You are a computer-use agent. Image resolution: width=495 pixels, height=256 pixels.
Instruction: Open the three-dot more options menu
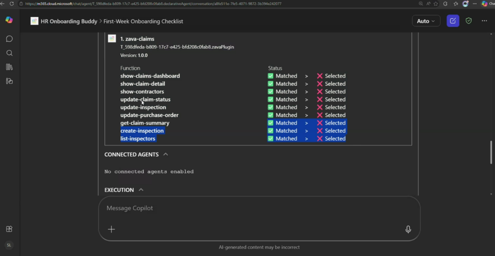(x=484, y=21)
